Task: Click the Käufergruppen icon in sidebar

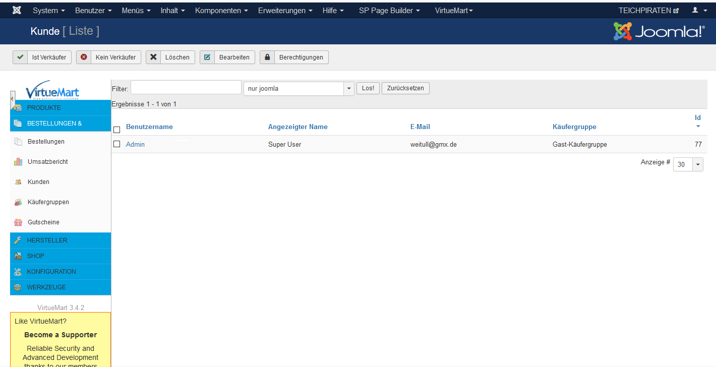Action: pos(18,202)
